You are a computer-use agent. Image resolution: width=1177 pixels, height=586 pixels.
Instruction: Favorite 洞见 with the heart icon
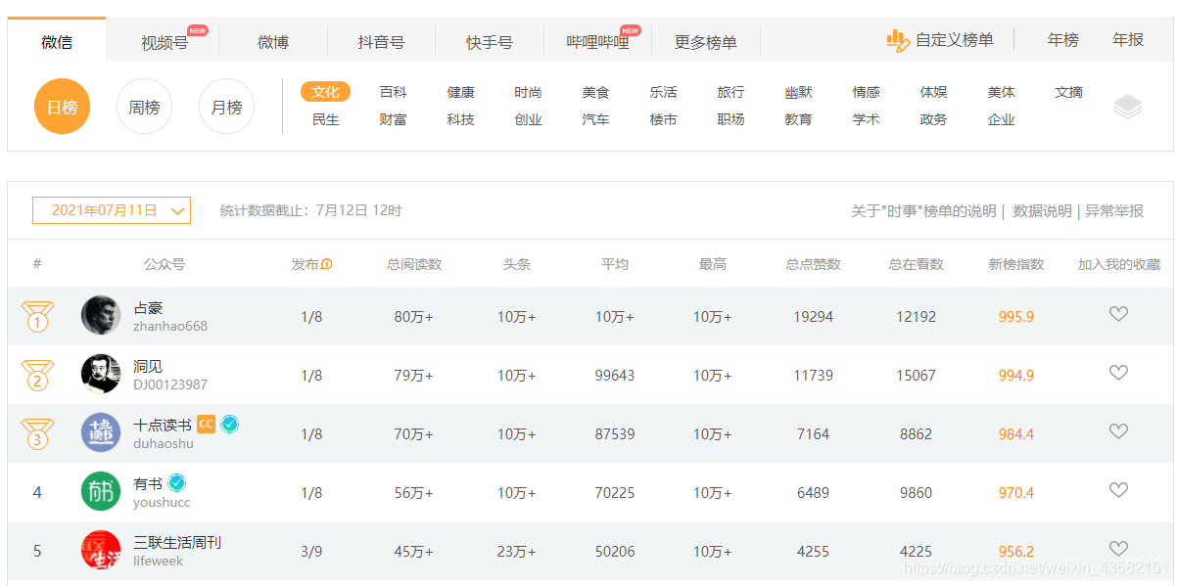[x=1118, y=373]
